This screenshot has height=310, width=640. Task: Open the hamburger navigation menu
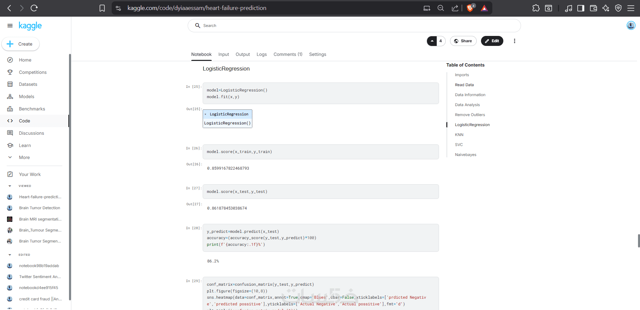pyautogui.click(x=10, y=26)
